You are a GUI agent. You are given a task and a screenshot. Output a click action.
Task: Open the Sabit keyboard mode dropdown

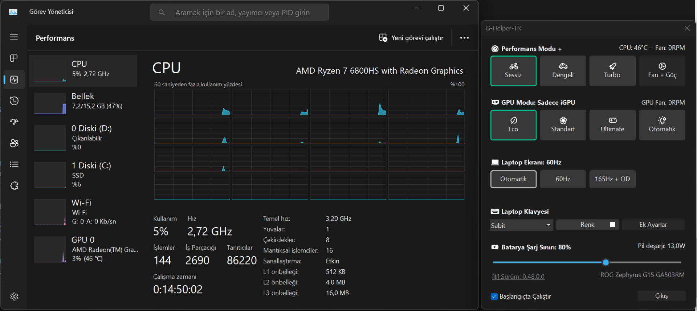[x=521, y=225]
